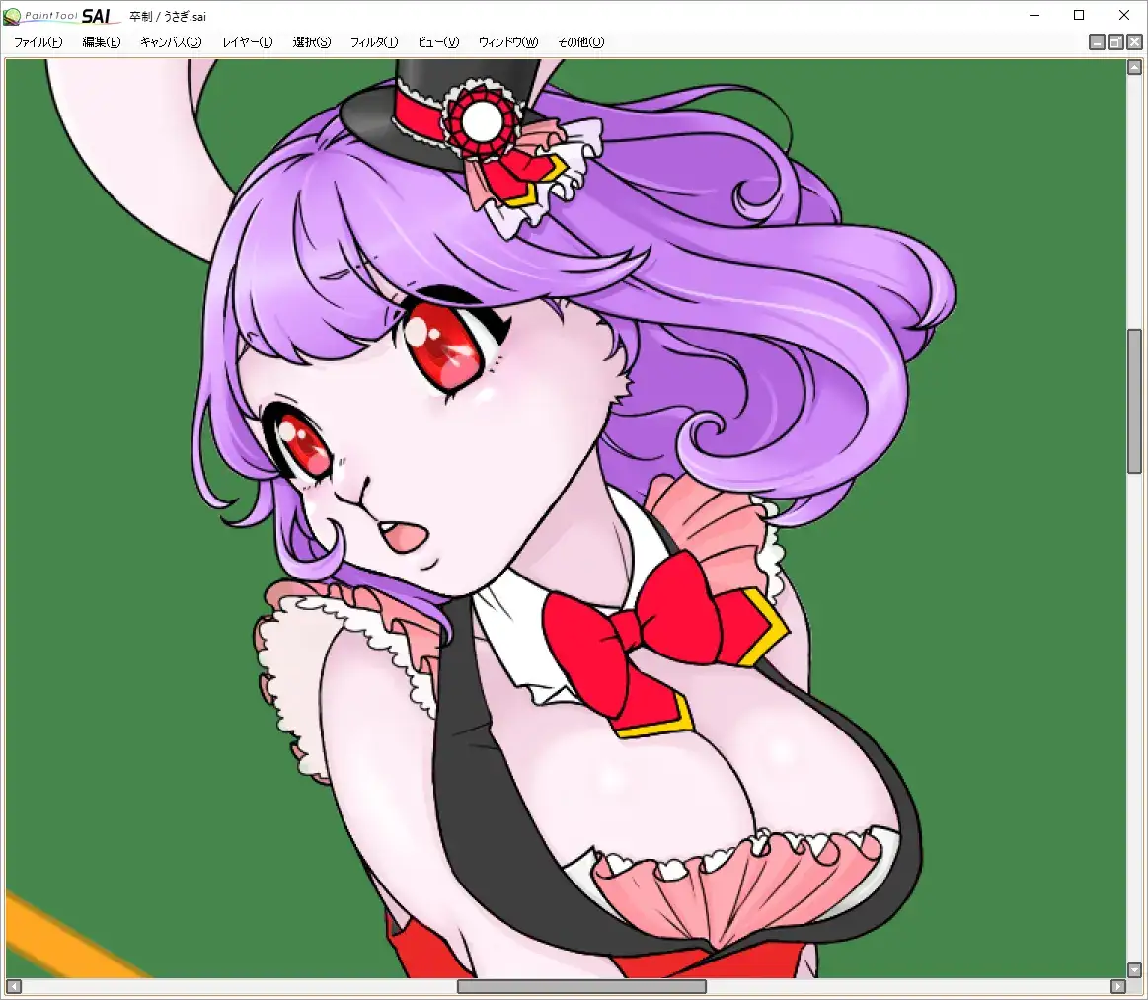The image size is (1148, 1000).
Task: Open the その他(O) menu
Action: (x=581, y=42)
